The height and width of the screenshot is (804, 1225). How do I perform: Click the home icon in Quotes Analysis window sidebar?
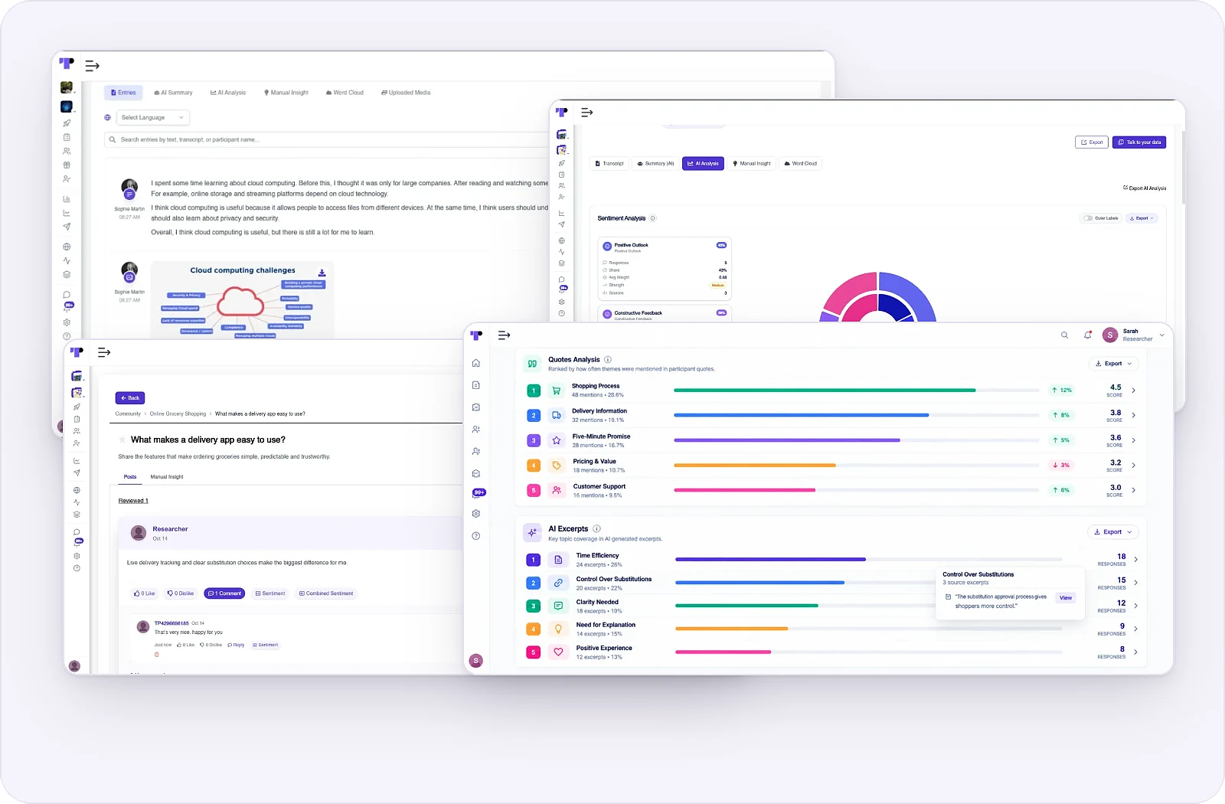coord(476,363)
